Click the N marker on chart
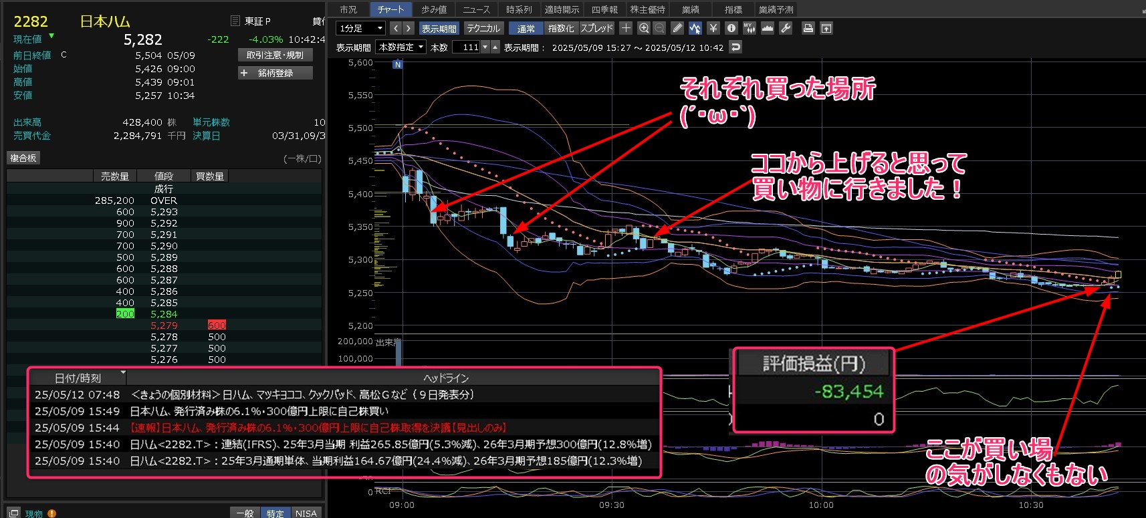Screen dimensions: 1146x518 (398, 65)
